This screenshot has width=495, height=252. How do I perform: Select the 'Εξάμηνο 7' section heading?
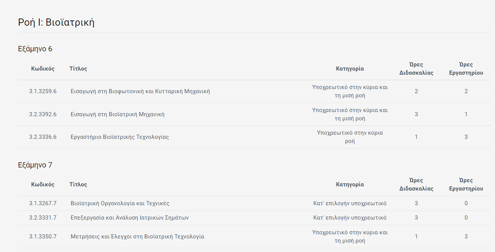(35, 165)
